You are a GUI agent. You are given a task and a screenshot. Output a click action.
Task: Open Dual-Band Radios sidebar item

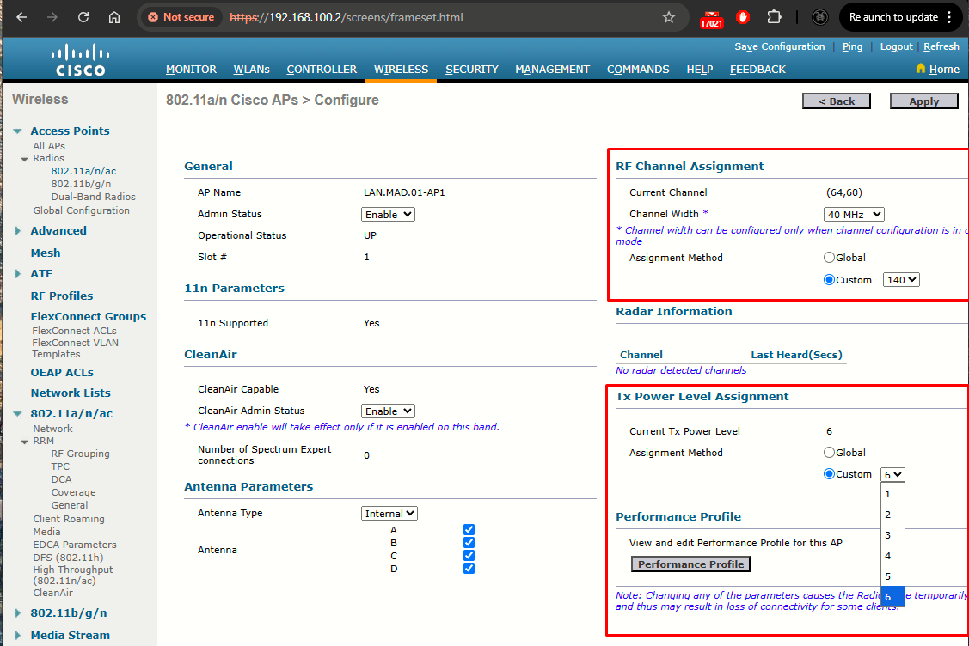(94, 197)
